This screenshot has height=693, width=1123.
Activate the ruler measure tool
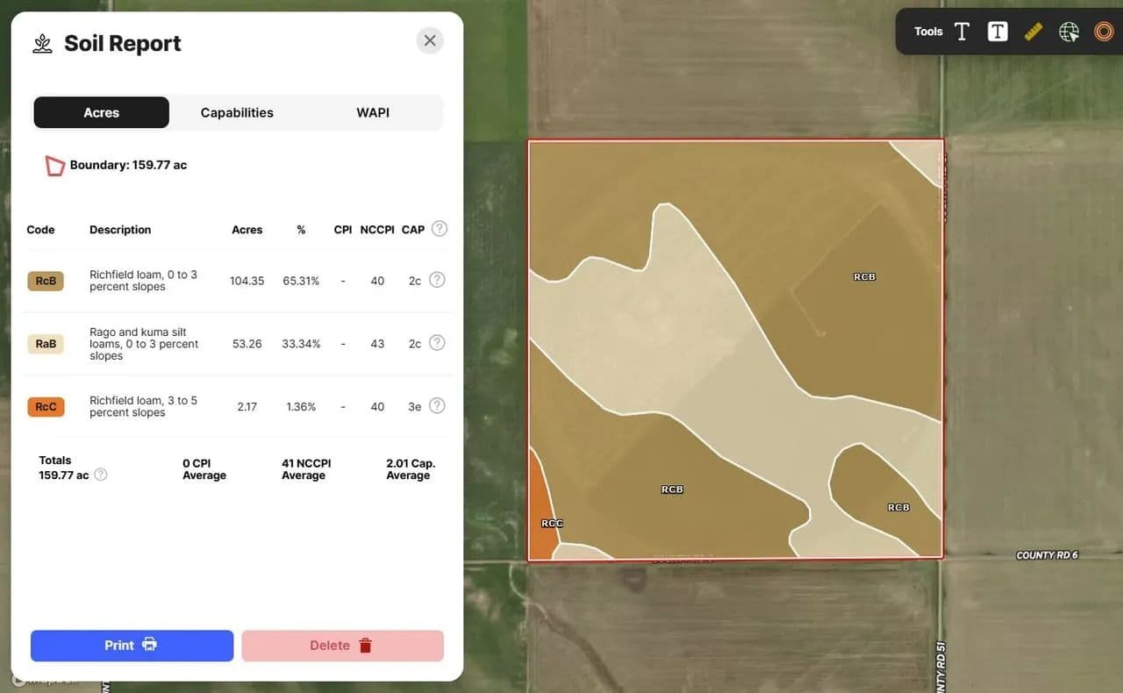(x=1033, y=32)
